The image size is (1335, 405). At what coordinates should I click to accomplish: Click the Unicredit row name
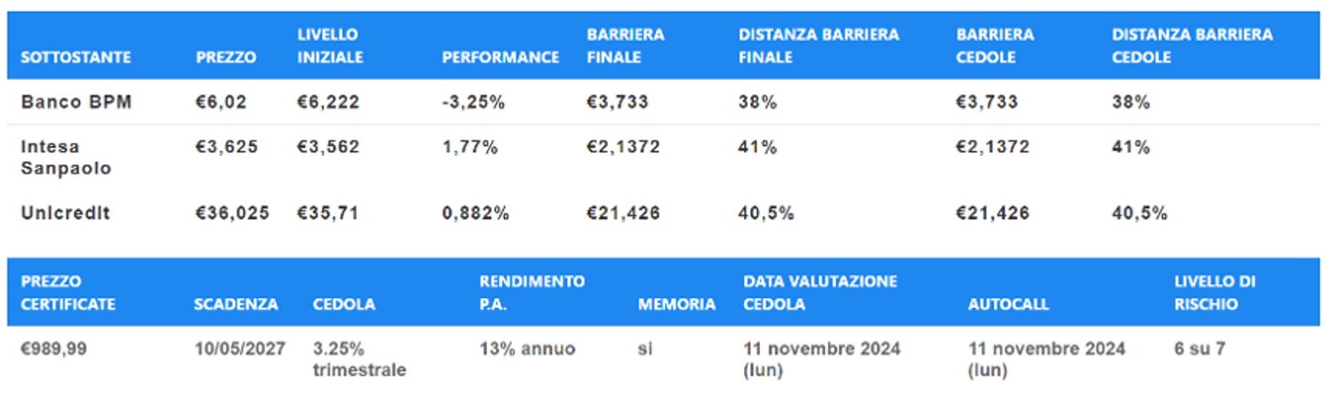tap(66, 214)
